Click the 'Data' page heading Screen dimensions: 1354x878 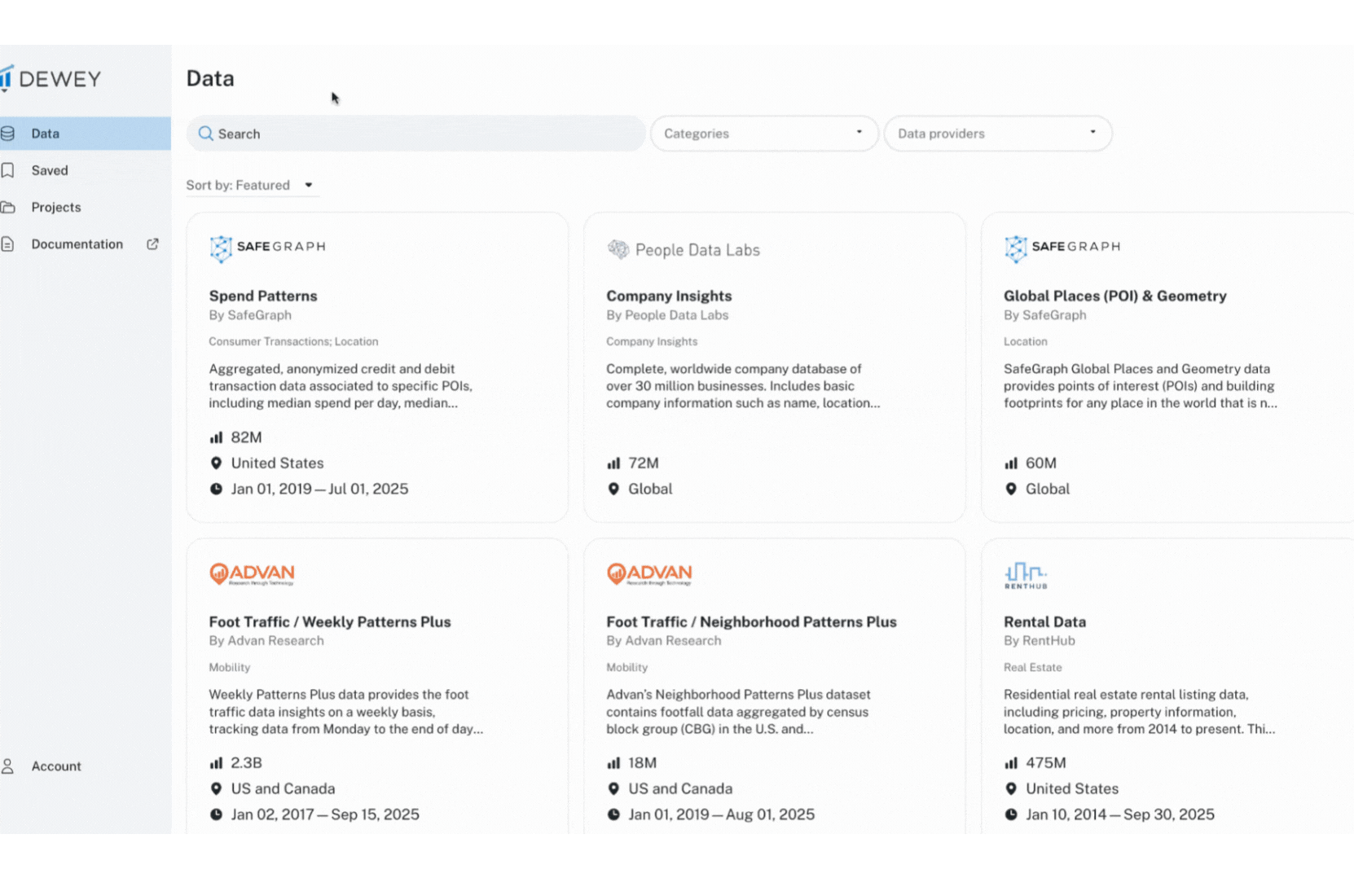210,78
